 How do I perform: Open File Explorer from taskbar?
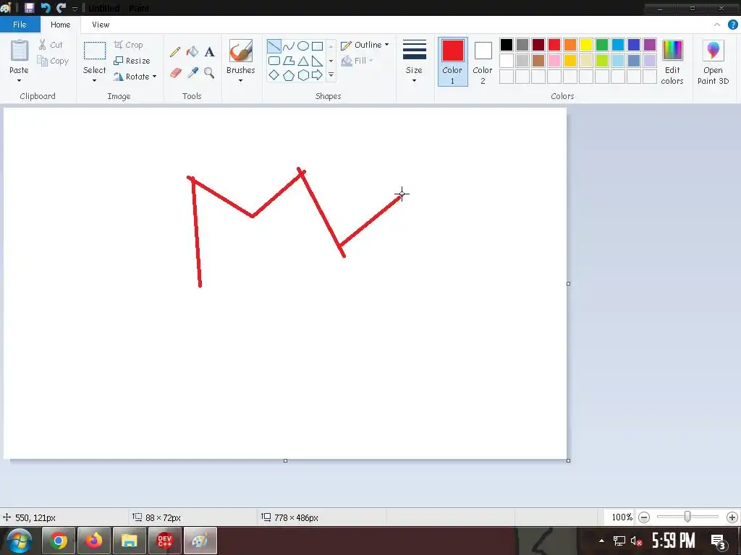(x=129, y=541)
